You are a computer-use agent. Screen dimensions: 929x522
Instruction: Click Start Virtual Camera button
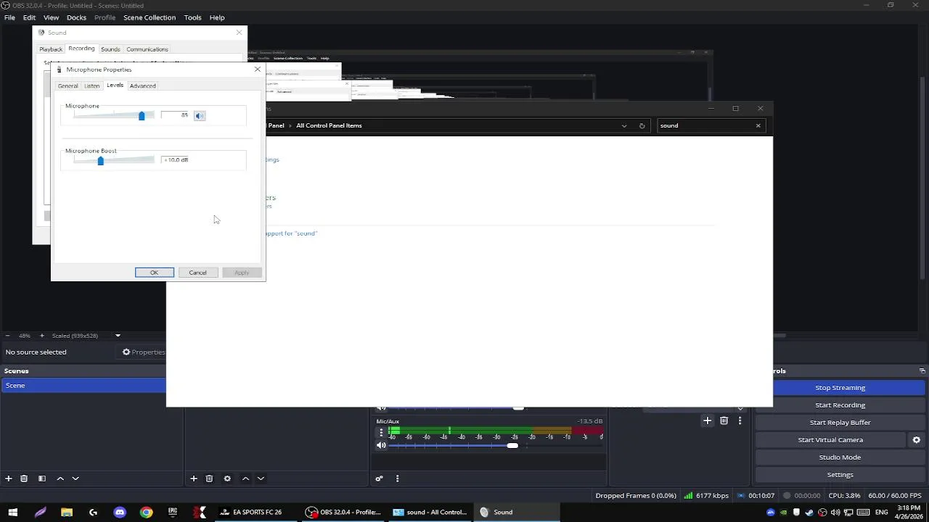point(830,440)
